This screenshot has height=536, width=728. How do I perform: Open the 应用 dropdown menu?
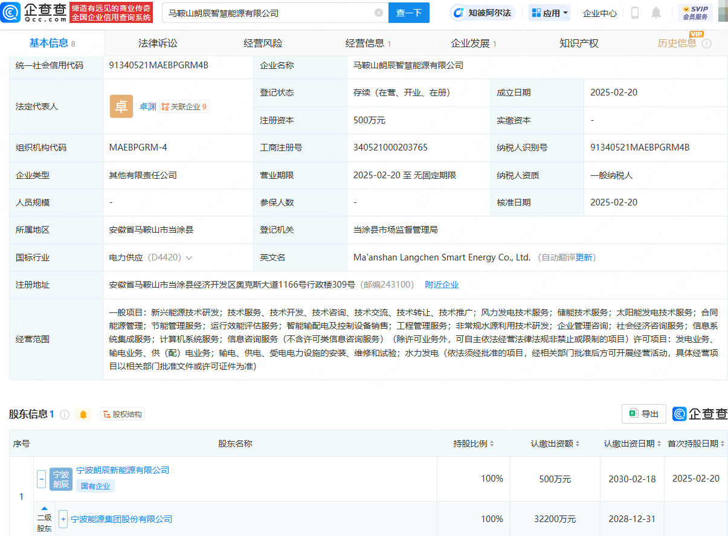pyautogui.click(x=550, y=13)
